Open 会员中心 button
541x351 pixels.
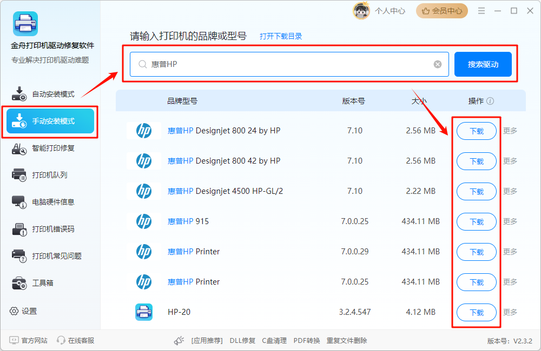coord(441,11)
